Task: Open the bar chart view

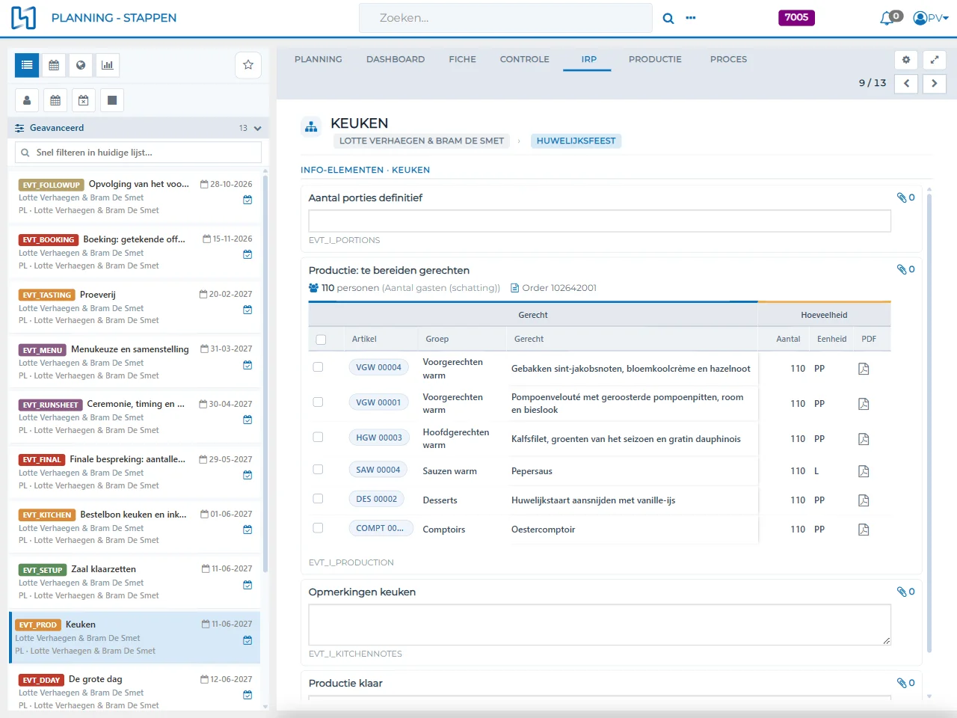Action: pos(108,65)
